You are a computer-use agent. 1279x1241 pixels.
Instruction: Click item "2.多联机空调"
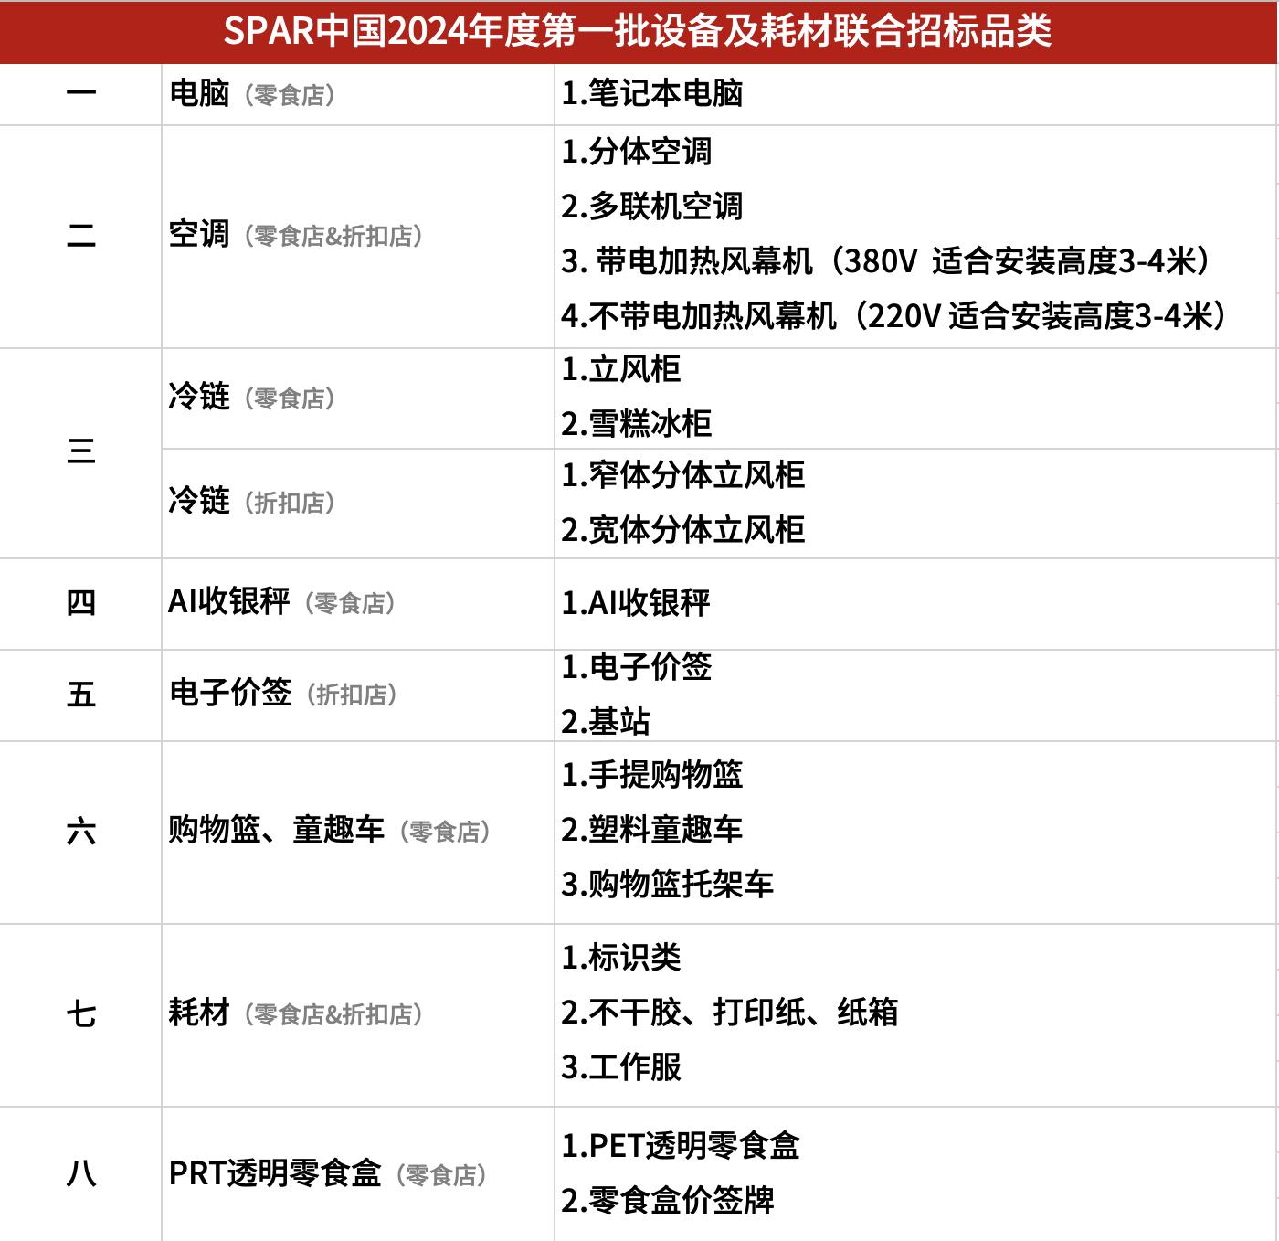(x=652, y=207)
